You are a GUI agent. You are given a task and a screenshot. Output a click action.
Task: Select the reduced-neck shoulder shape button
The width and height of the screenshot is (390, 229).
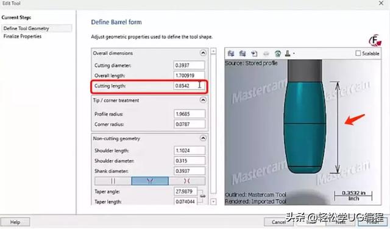point(187,181)
